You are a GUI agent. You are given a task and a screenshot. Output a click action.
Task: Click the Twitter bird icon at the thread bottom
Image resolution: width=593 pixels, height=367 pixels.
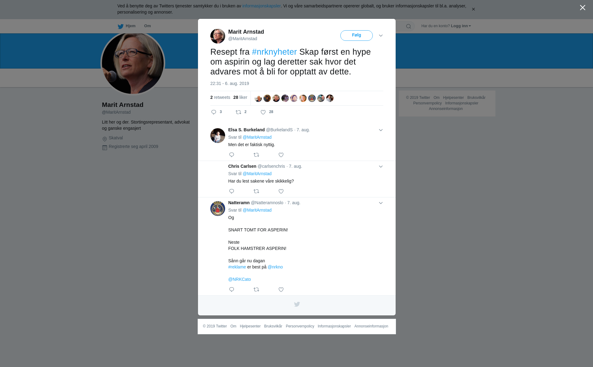[x=297, y=304]
